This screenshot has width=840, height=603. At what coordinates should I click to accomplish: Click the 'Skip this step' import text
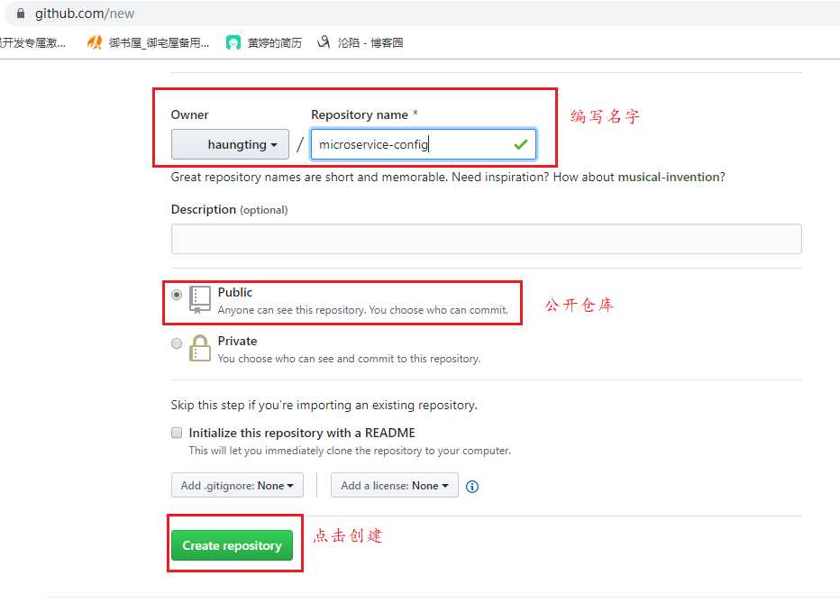click(324, 405)
